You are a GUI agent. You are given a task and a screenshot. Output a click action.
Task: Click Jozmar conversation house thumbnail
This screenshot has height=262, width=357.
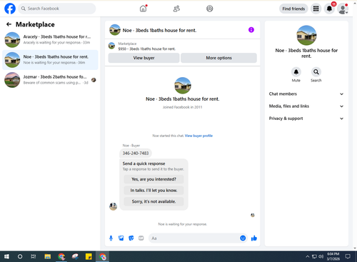tap(12, 80)
